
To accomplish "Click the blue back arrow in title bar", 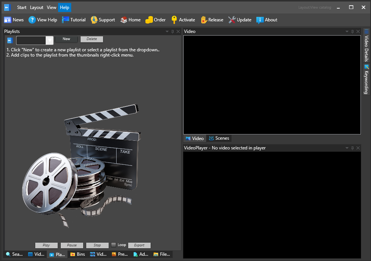I will [x=7, y=7].
